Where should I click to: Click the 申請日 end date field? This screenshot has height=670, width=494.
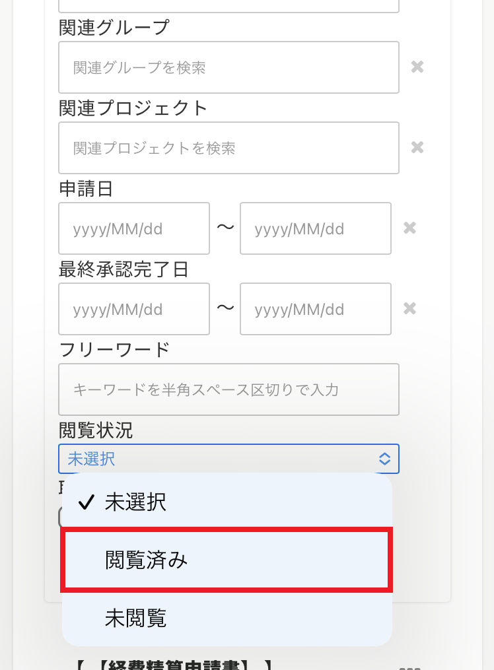(315, 228)
